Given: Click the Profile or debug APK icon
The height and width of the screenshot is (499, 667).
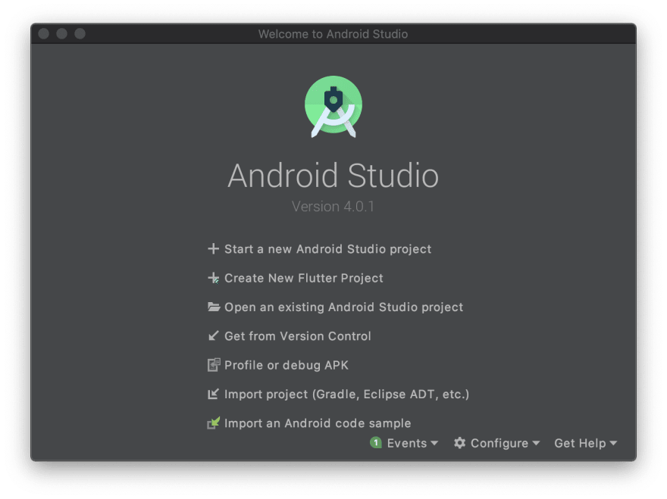Looking at the screenshot, I should (214, 365).
